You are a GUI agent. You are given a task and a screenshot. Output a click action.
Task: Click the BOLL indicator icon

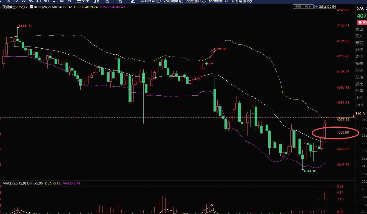coord(31,7)
